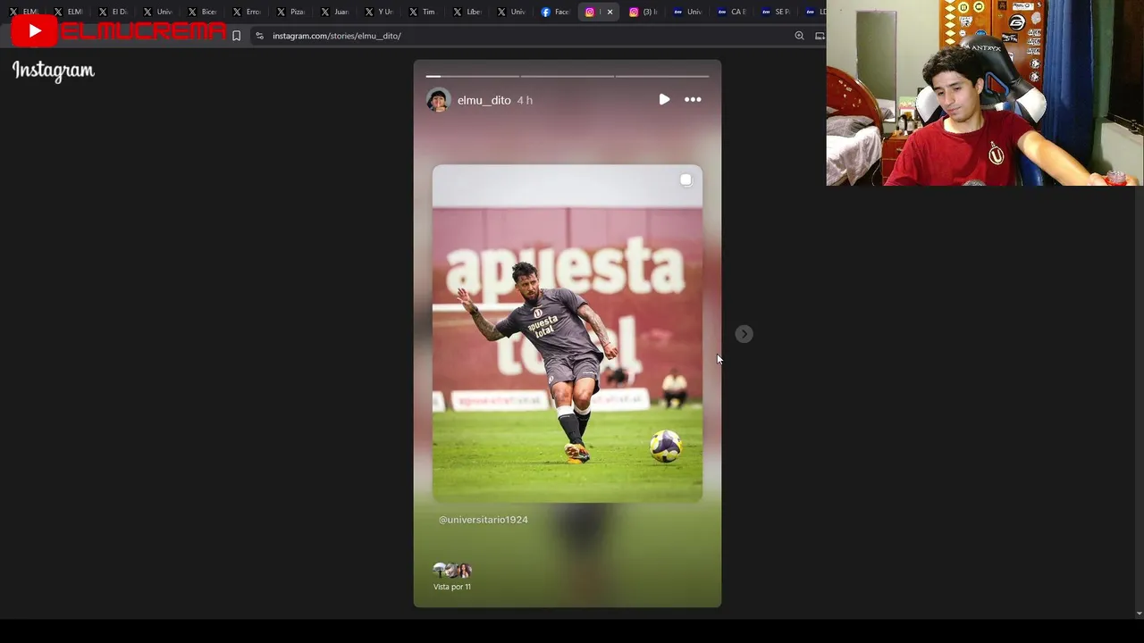Switch to the 'Y Un' X tab

pyautogui.click(x=379, y=12)
